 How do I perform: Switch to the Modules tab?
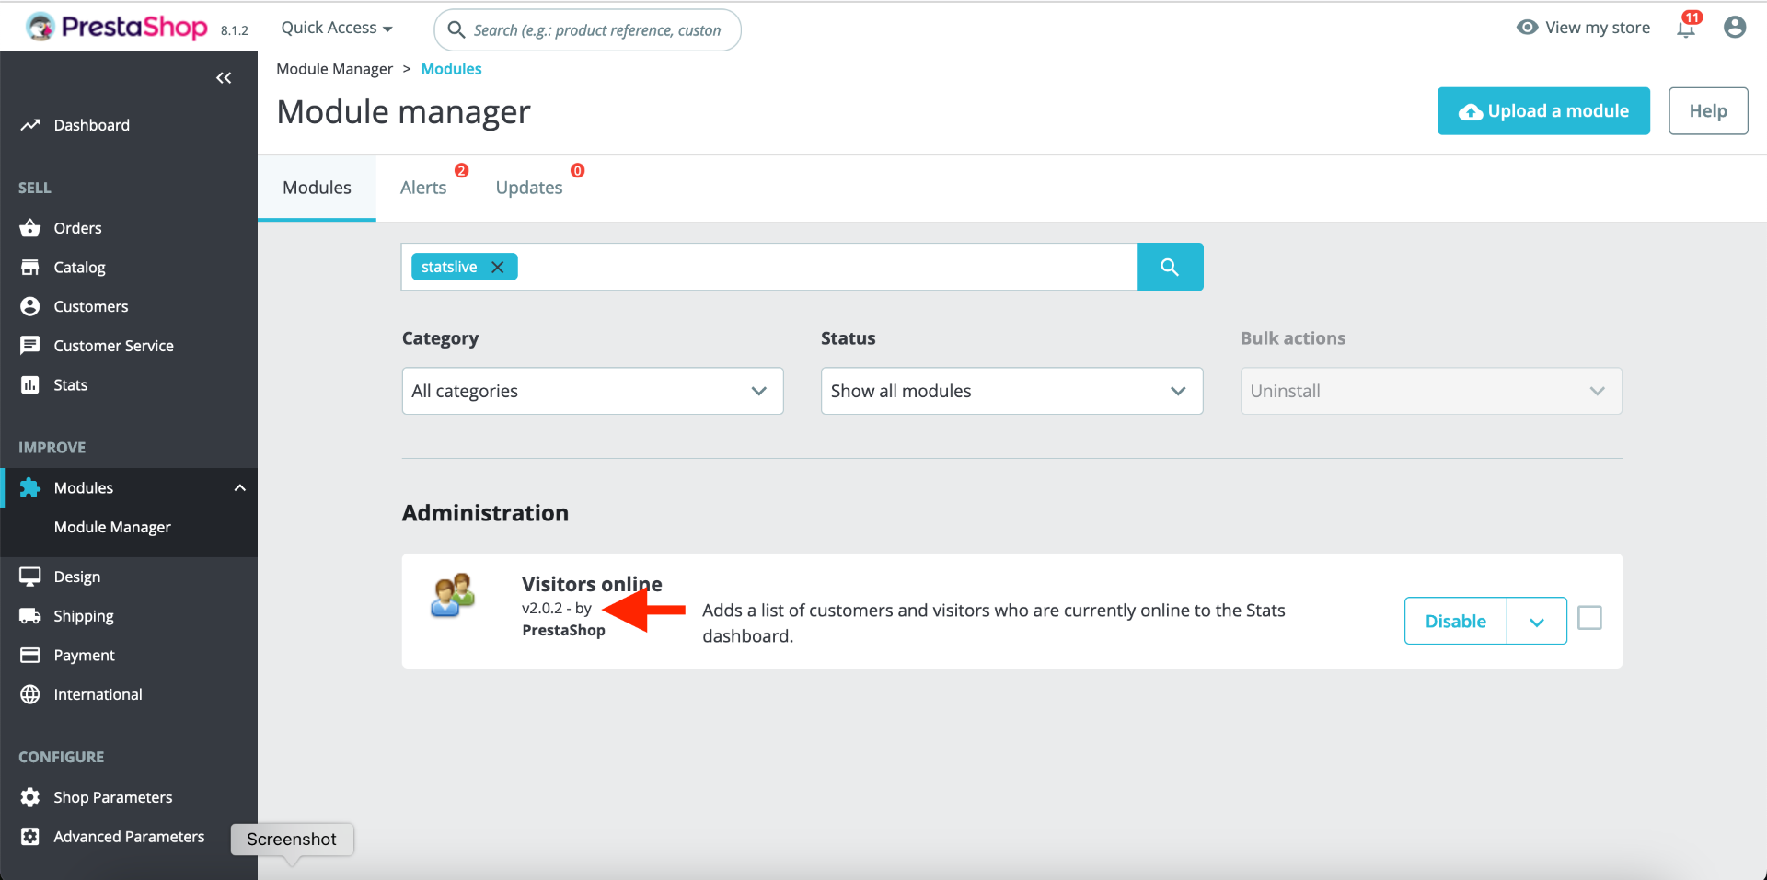317,188
